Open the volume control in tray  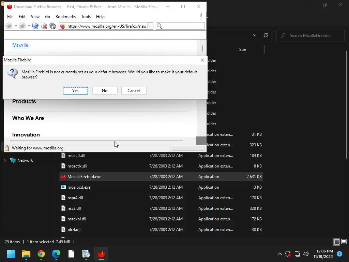(306, 254)
